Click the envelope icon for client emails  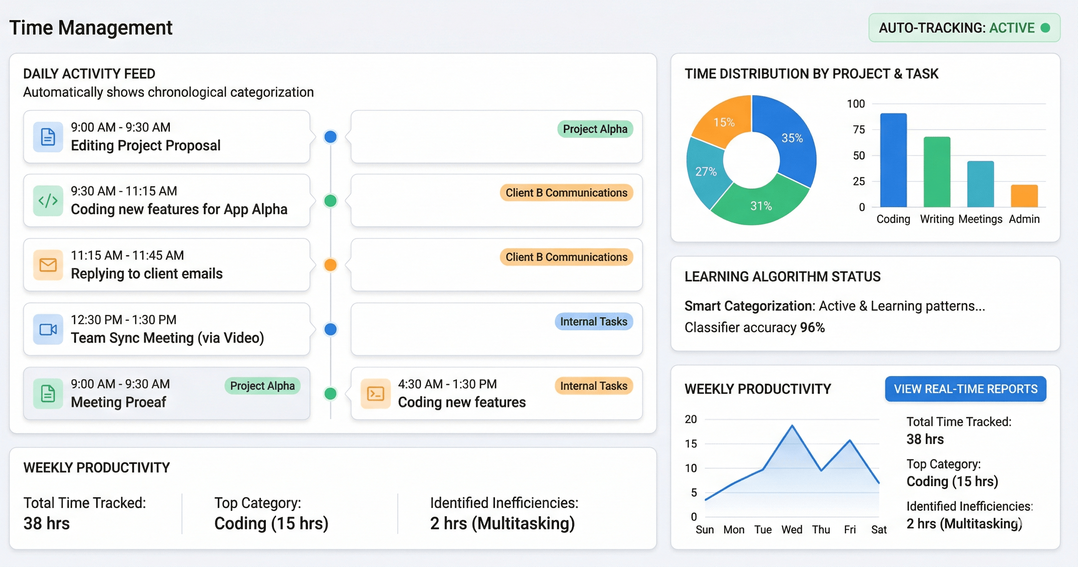[x=48, y=265]
